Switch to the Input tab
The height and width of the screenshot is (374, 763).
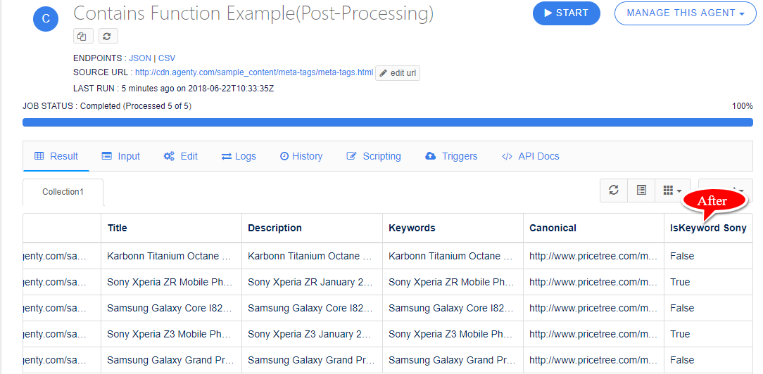point(120,156)
